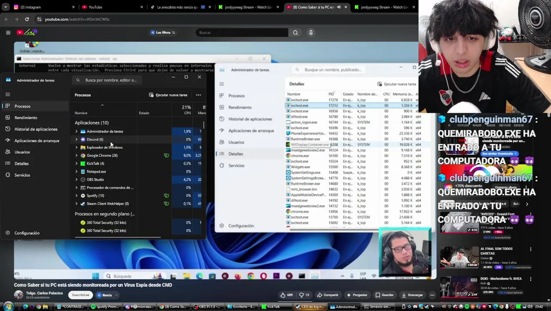
Task: Like the video with the thumbs up button
Action: (286, 295)
